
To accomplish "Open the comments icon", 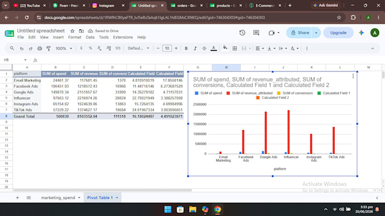I will click(256, 33).
